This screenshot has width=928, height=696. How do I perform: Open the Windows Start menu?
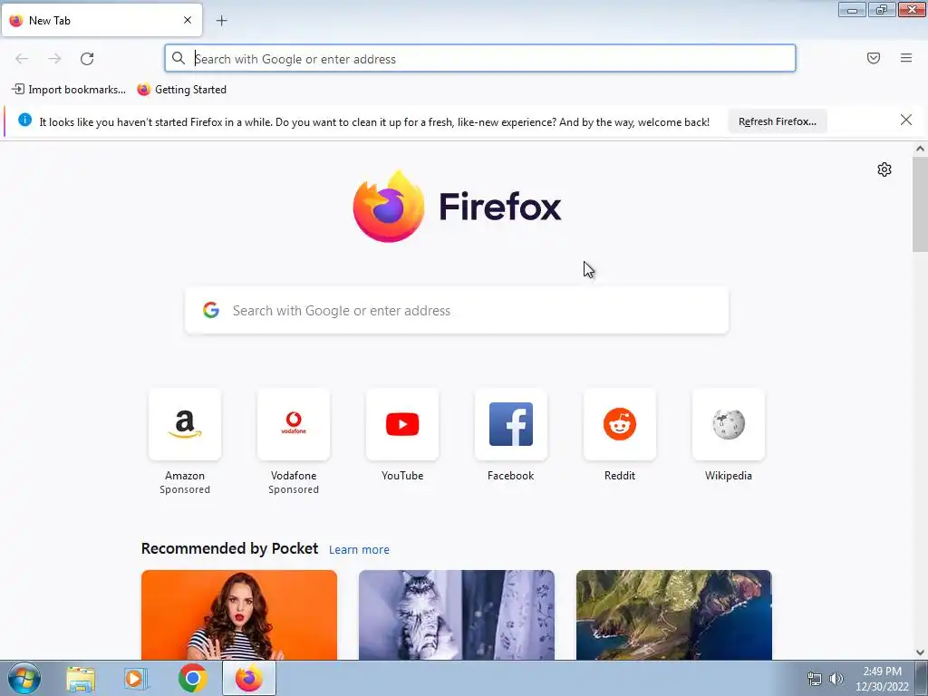coord(24,678)
